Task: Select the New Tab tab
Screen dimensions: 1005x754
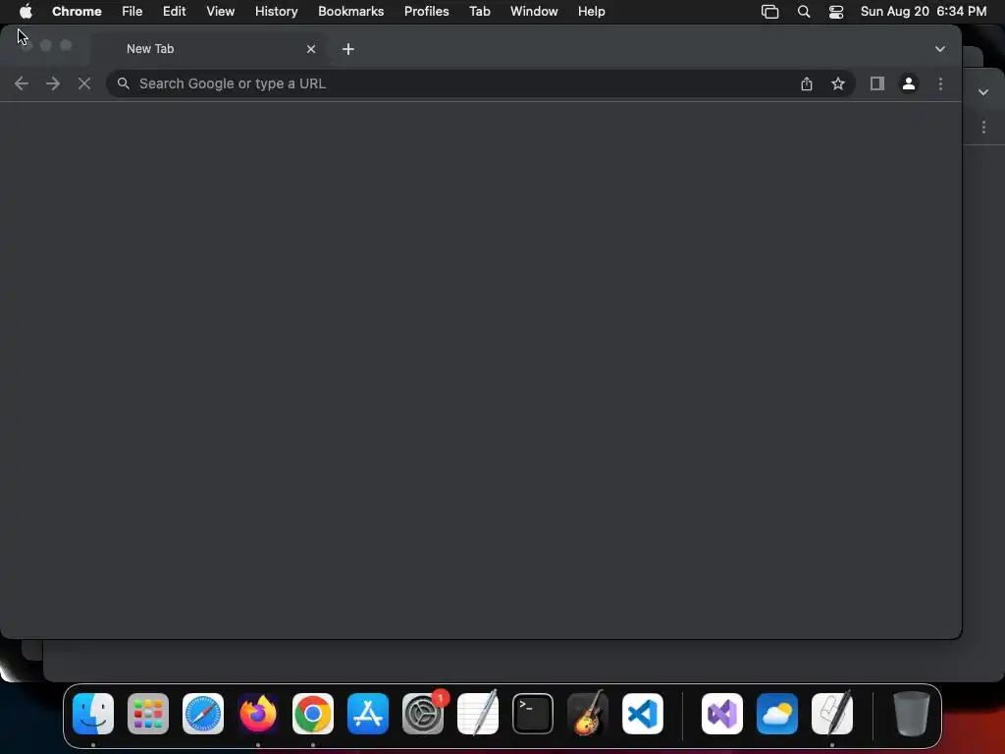Action: (208, 49)
